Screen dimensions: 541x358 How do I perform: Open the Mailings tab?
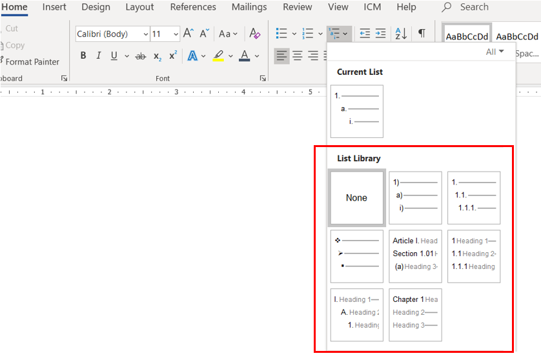click(249, 7)
